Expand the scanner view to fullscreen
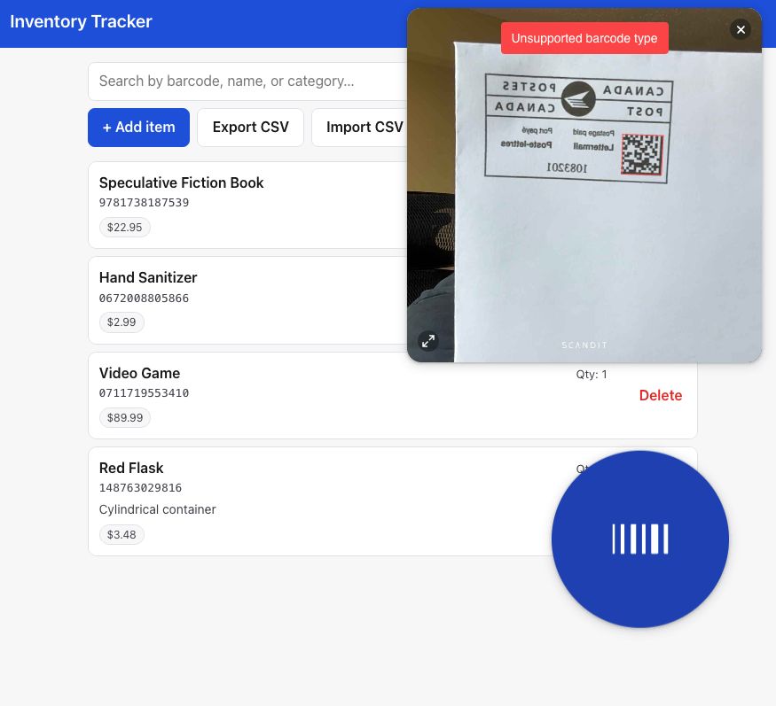This screenshot has width=776, height=706. point(428,341)
